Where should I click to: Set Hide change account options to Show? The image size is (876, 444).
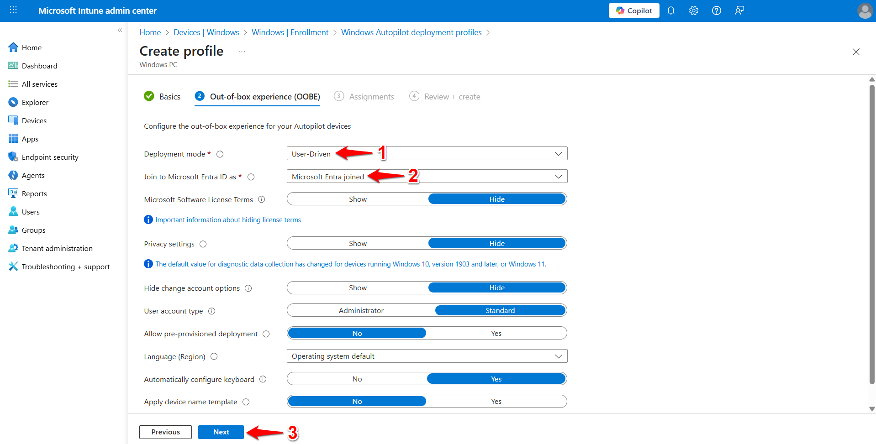358,287
